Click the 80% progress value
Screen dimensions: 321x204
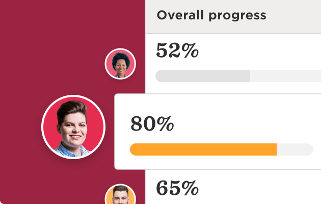click(x=152, y=124)
